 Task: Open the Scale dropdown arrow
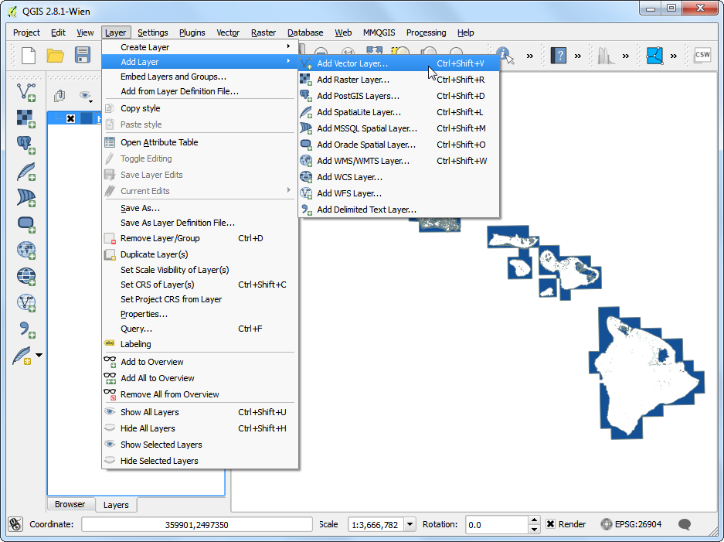point(410,524)
